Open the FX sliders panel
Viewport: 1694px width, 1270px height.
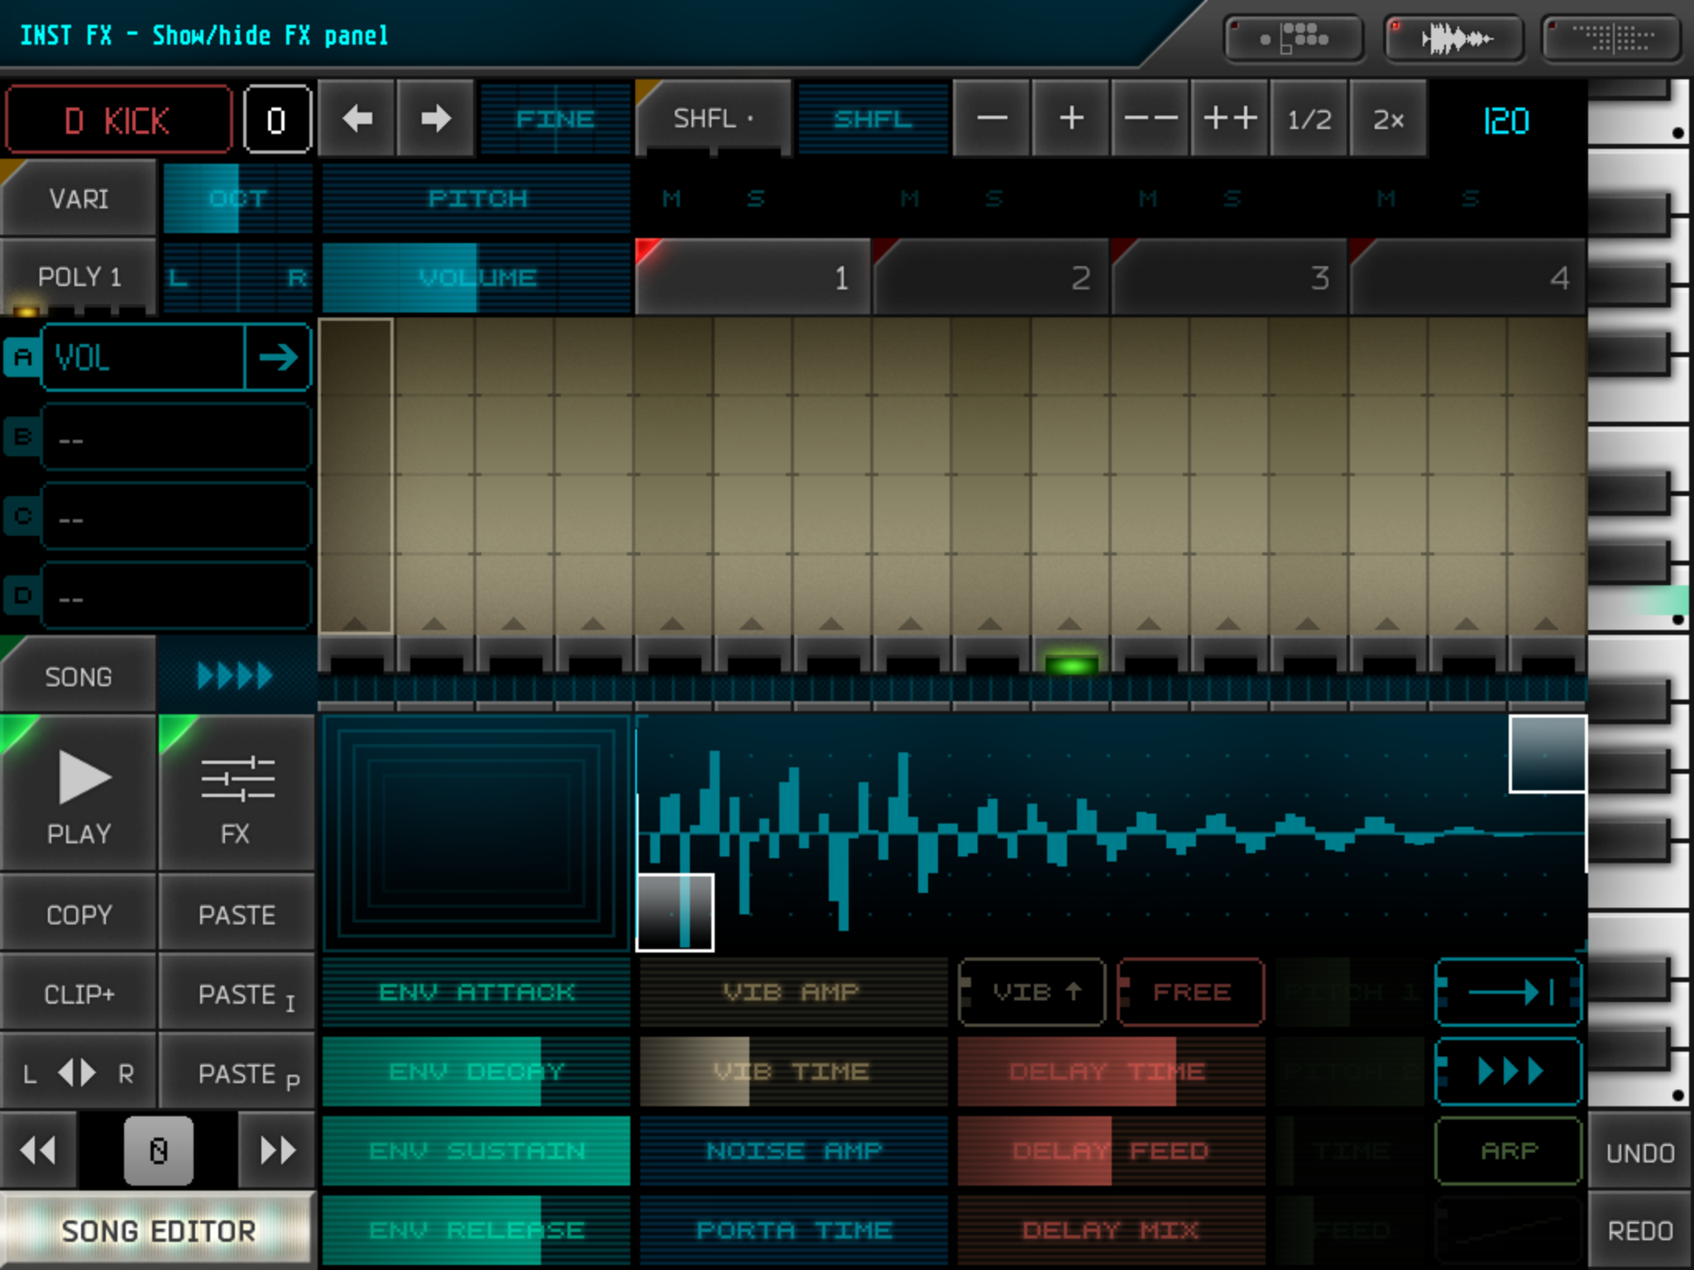point(237,794)
